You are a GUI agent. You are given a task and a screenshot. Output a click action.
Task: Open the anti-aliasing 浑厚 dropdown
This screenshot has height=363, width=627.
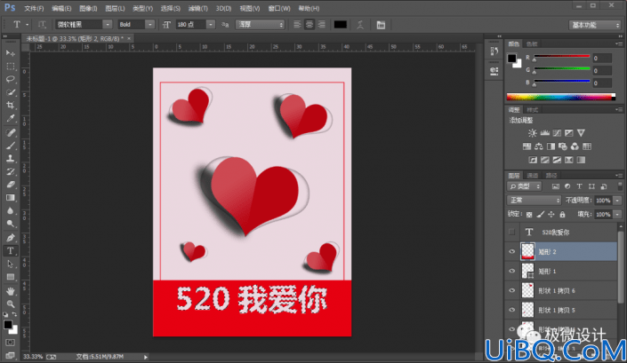[x=260, y=24]
